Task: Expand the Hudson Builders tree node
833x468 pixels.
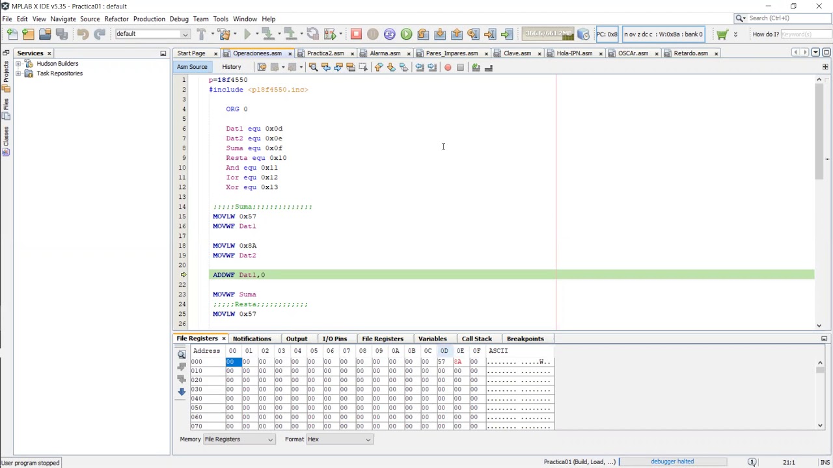Action: point(18,64)
